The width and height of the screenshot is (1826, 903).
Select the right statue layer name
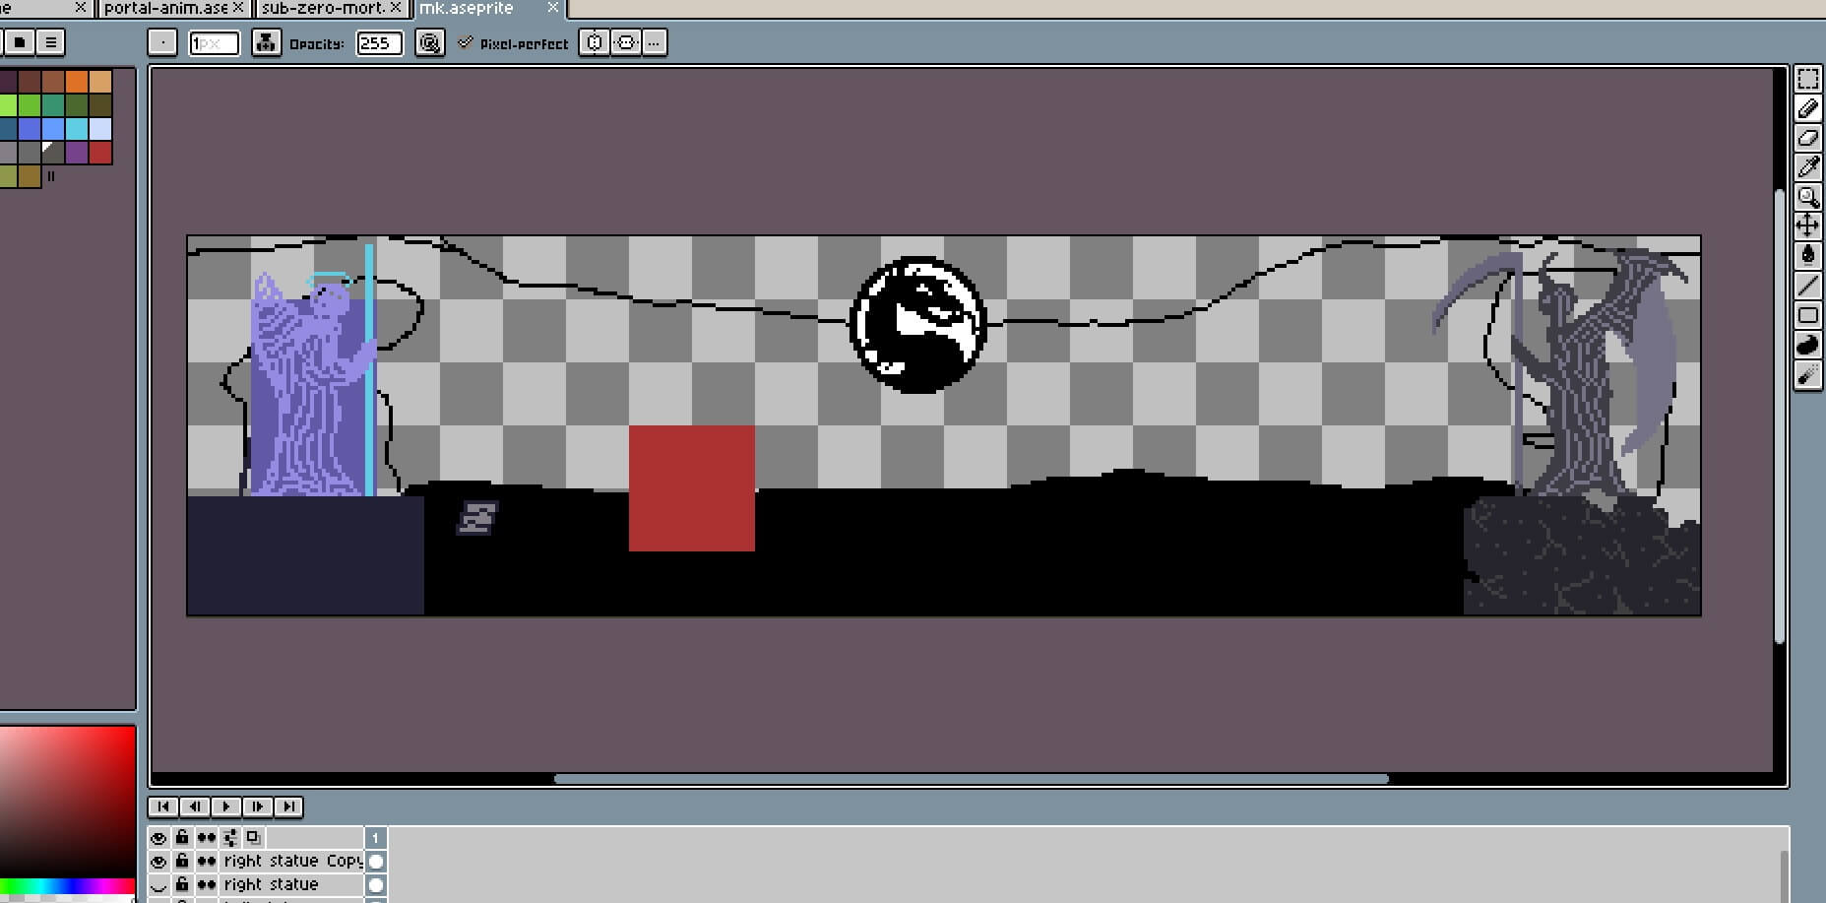pyautogui.click(x=271, y=884)
